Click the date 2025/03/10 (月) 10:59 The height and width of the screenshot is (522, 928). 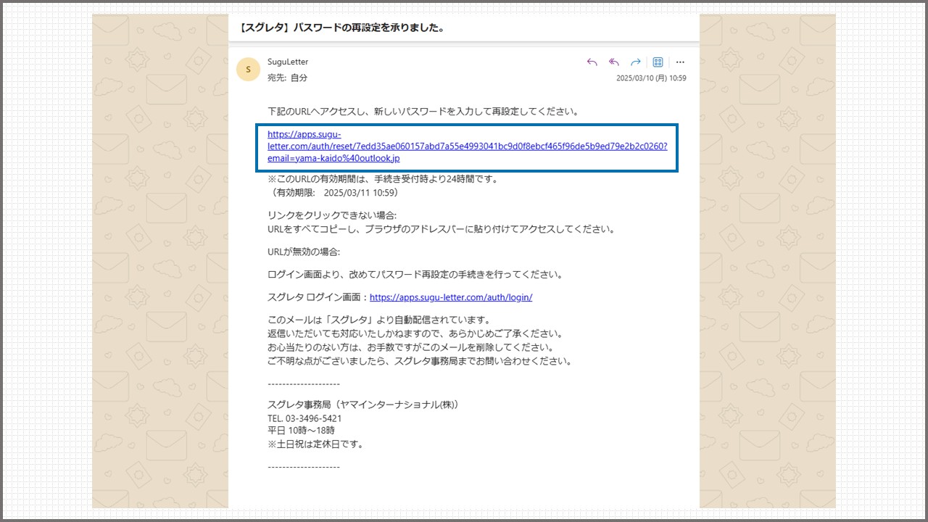[x=651, y=78]
